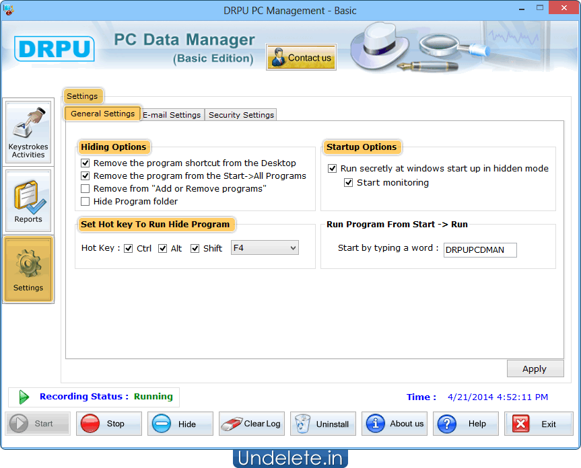Close the DRPU PC Management window

click(x=563, y=8)
